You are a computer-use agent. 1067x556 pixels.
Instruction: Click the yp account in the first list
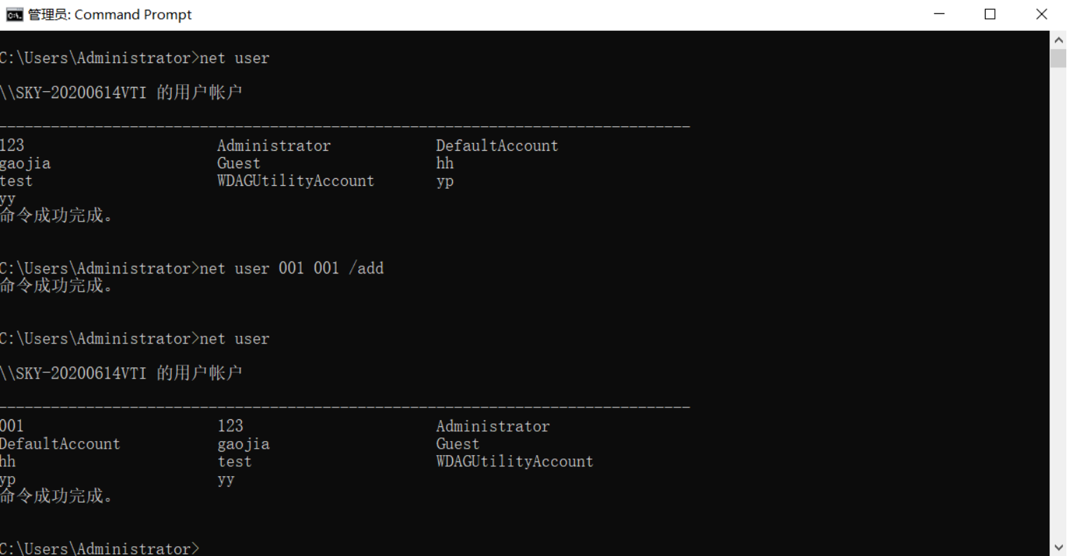(x=444, y=181)
